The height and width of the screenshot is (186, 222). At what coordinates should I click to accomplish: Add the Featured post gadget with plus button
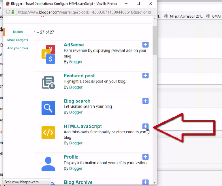coord(146,76)
